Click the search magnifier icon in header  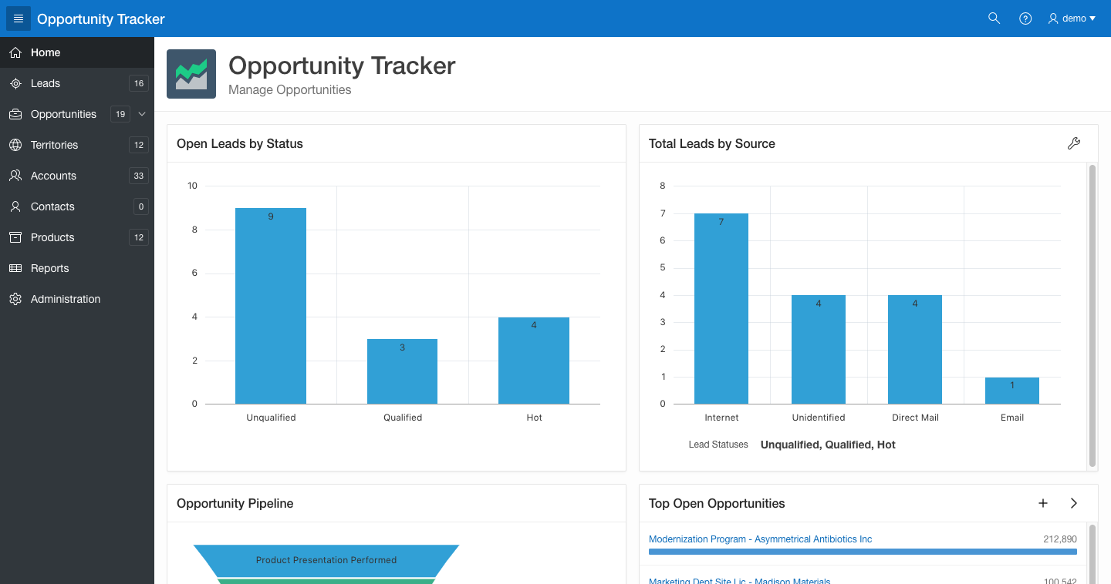click(994, 18)
